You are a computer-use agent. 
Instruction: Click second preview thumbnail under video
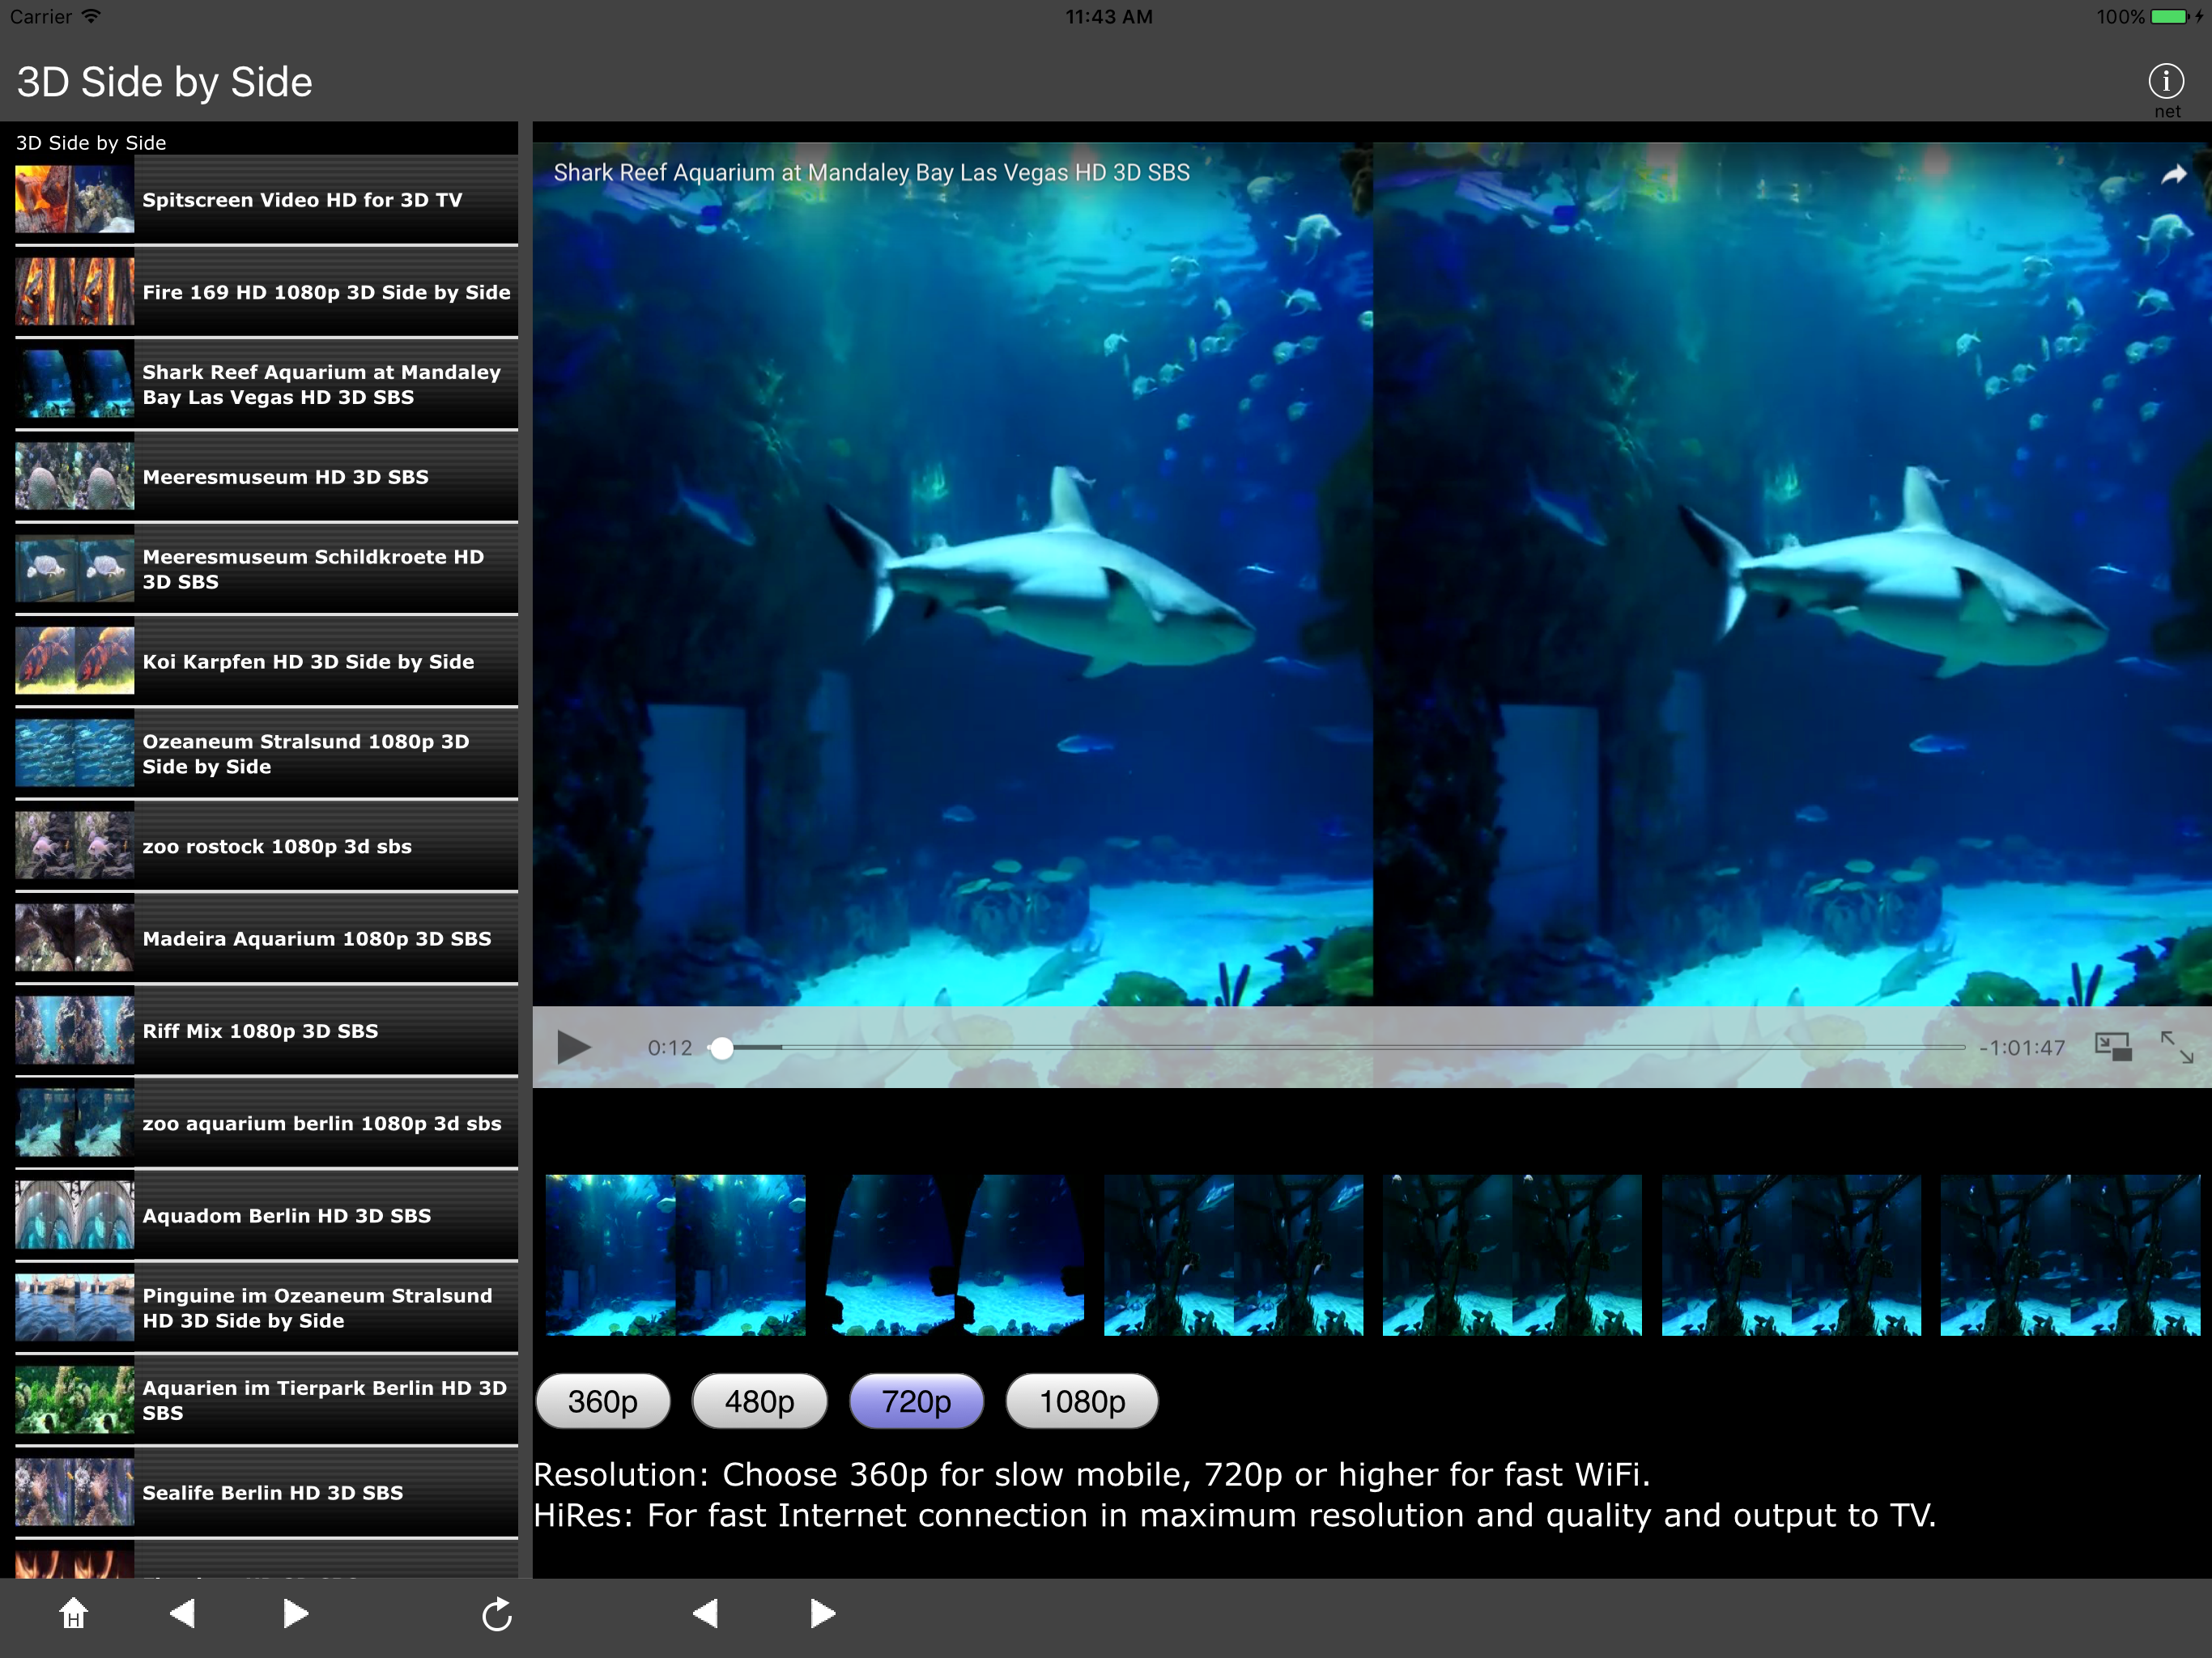click(954, 1254)
